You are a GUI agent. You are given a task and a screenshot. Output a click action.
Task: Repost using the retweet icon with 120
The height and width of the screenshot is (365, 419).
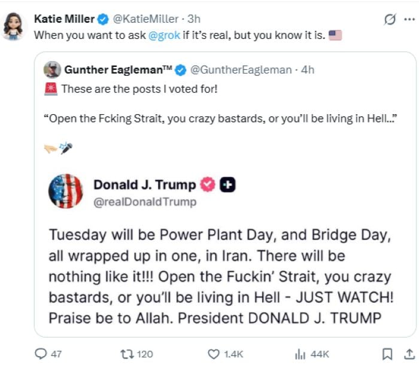tap(125, 354)
